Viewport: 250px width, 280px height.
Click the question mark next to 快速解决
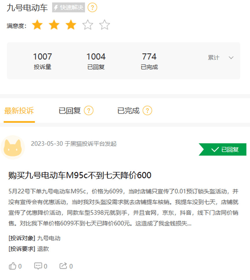point(92,8)
